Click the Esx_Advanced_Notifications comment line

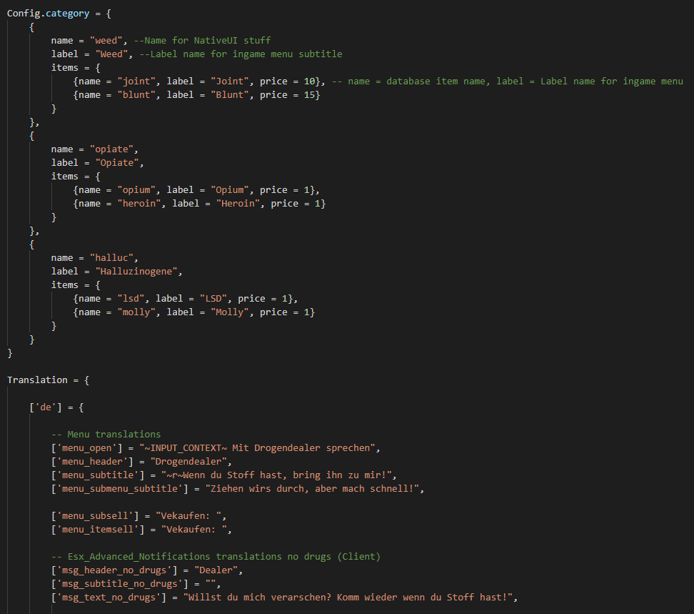pos(216,556)
